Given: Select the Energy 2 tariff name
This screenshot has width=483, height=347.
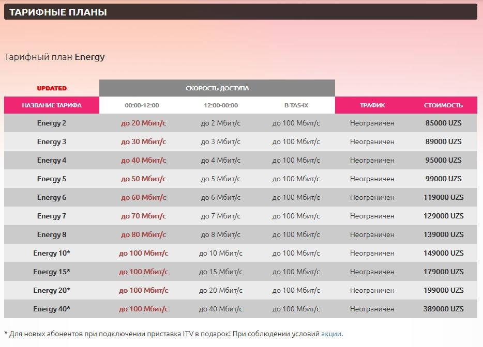Looking at the screenshot, I should tap(52, 123).
